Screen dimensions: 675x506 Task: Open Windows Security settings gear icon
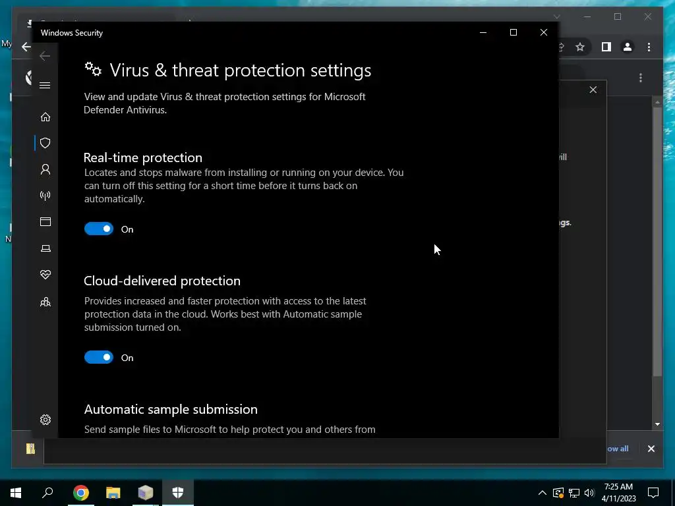point(45,420)
